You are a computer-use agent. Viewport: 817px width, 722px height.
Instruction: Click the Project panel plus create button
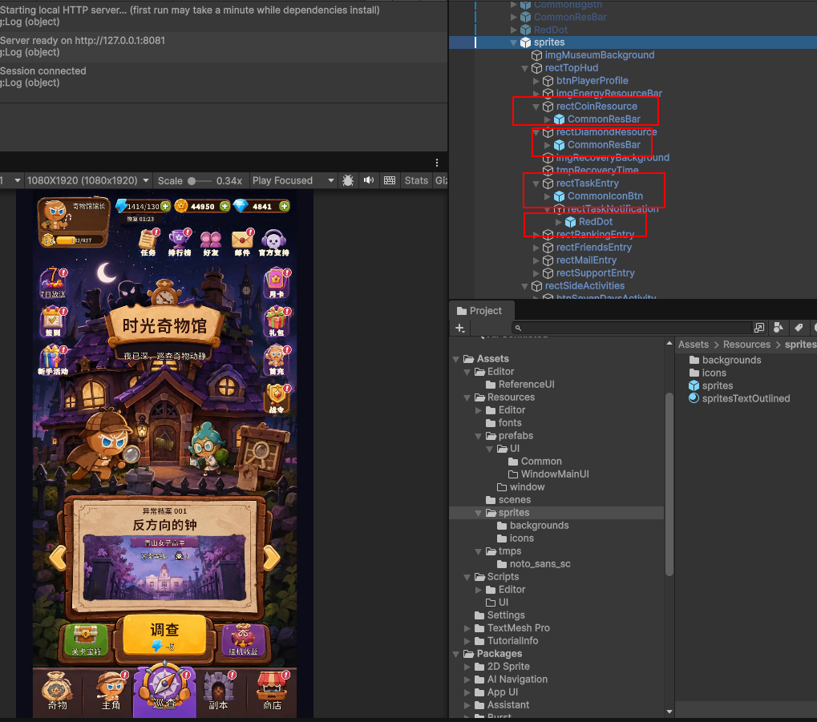pyautogui.click(x=460, y=328)
